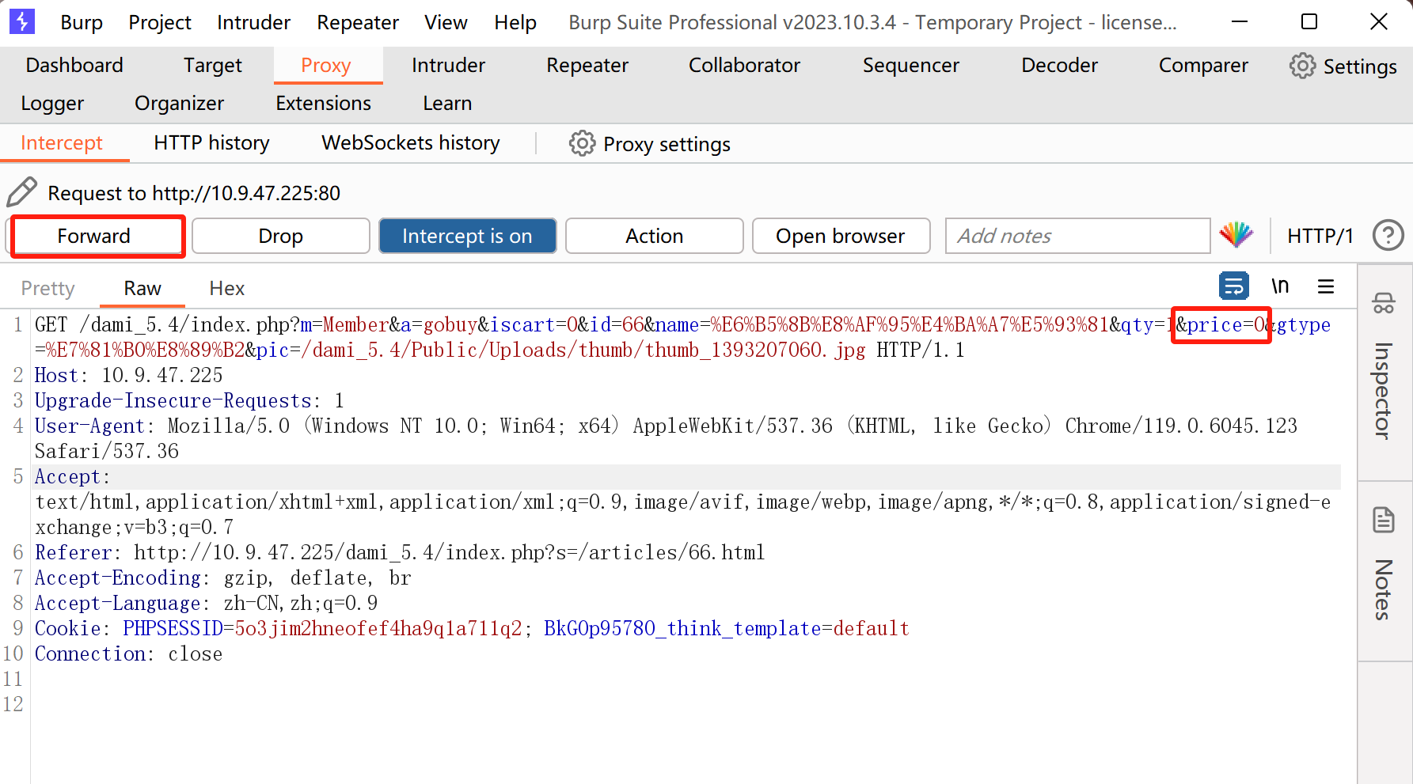Click the Accept-Encoding header line

223,578
